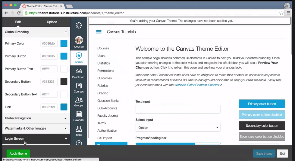Open SIS Import in the account menu
Image resolution: width=295 pixels, height=161 pixels.
[x=105, y=138]
